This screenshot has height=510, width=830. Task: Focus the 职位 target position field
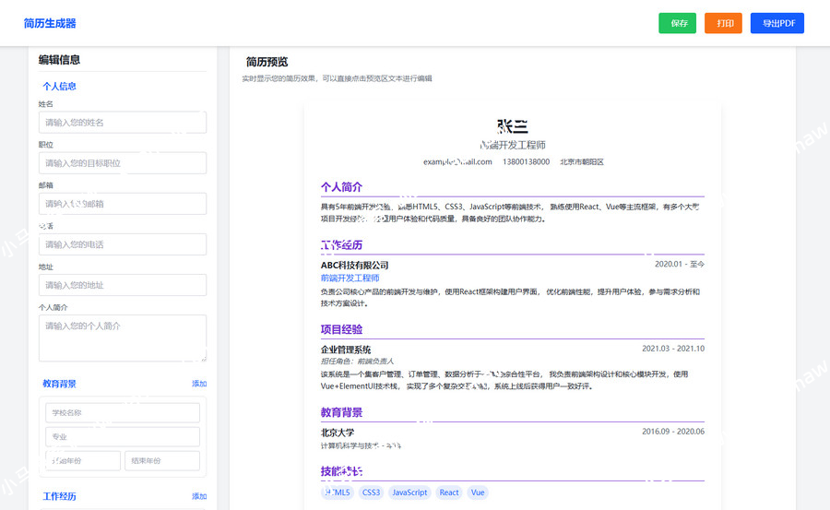123,163
